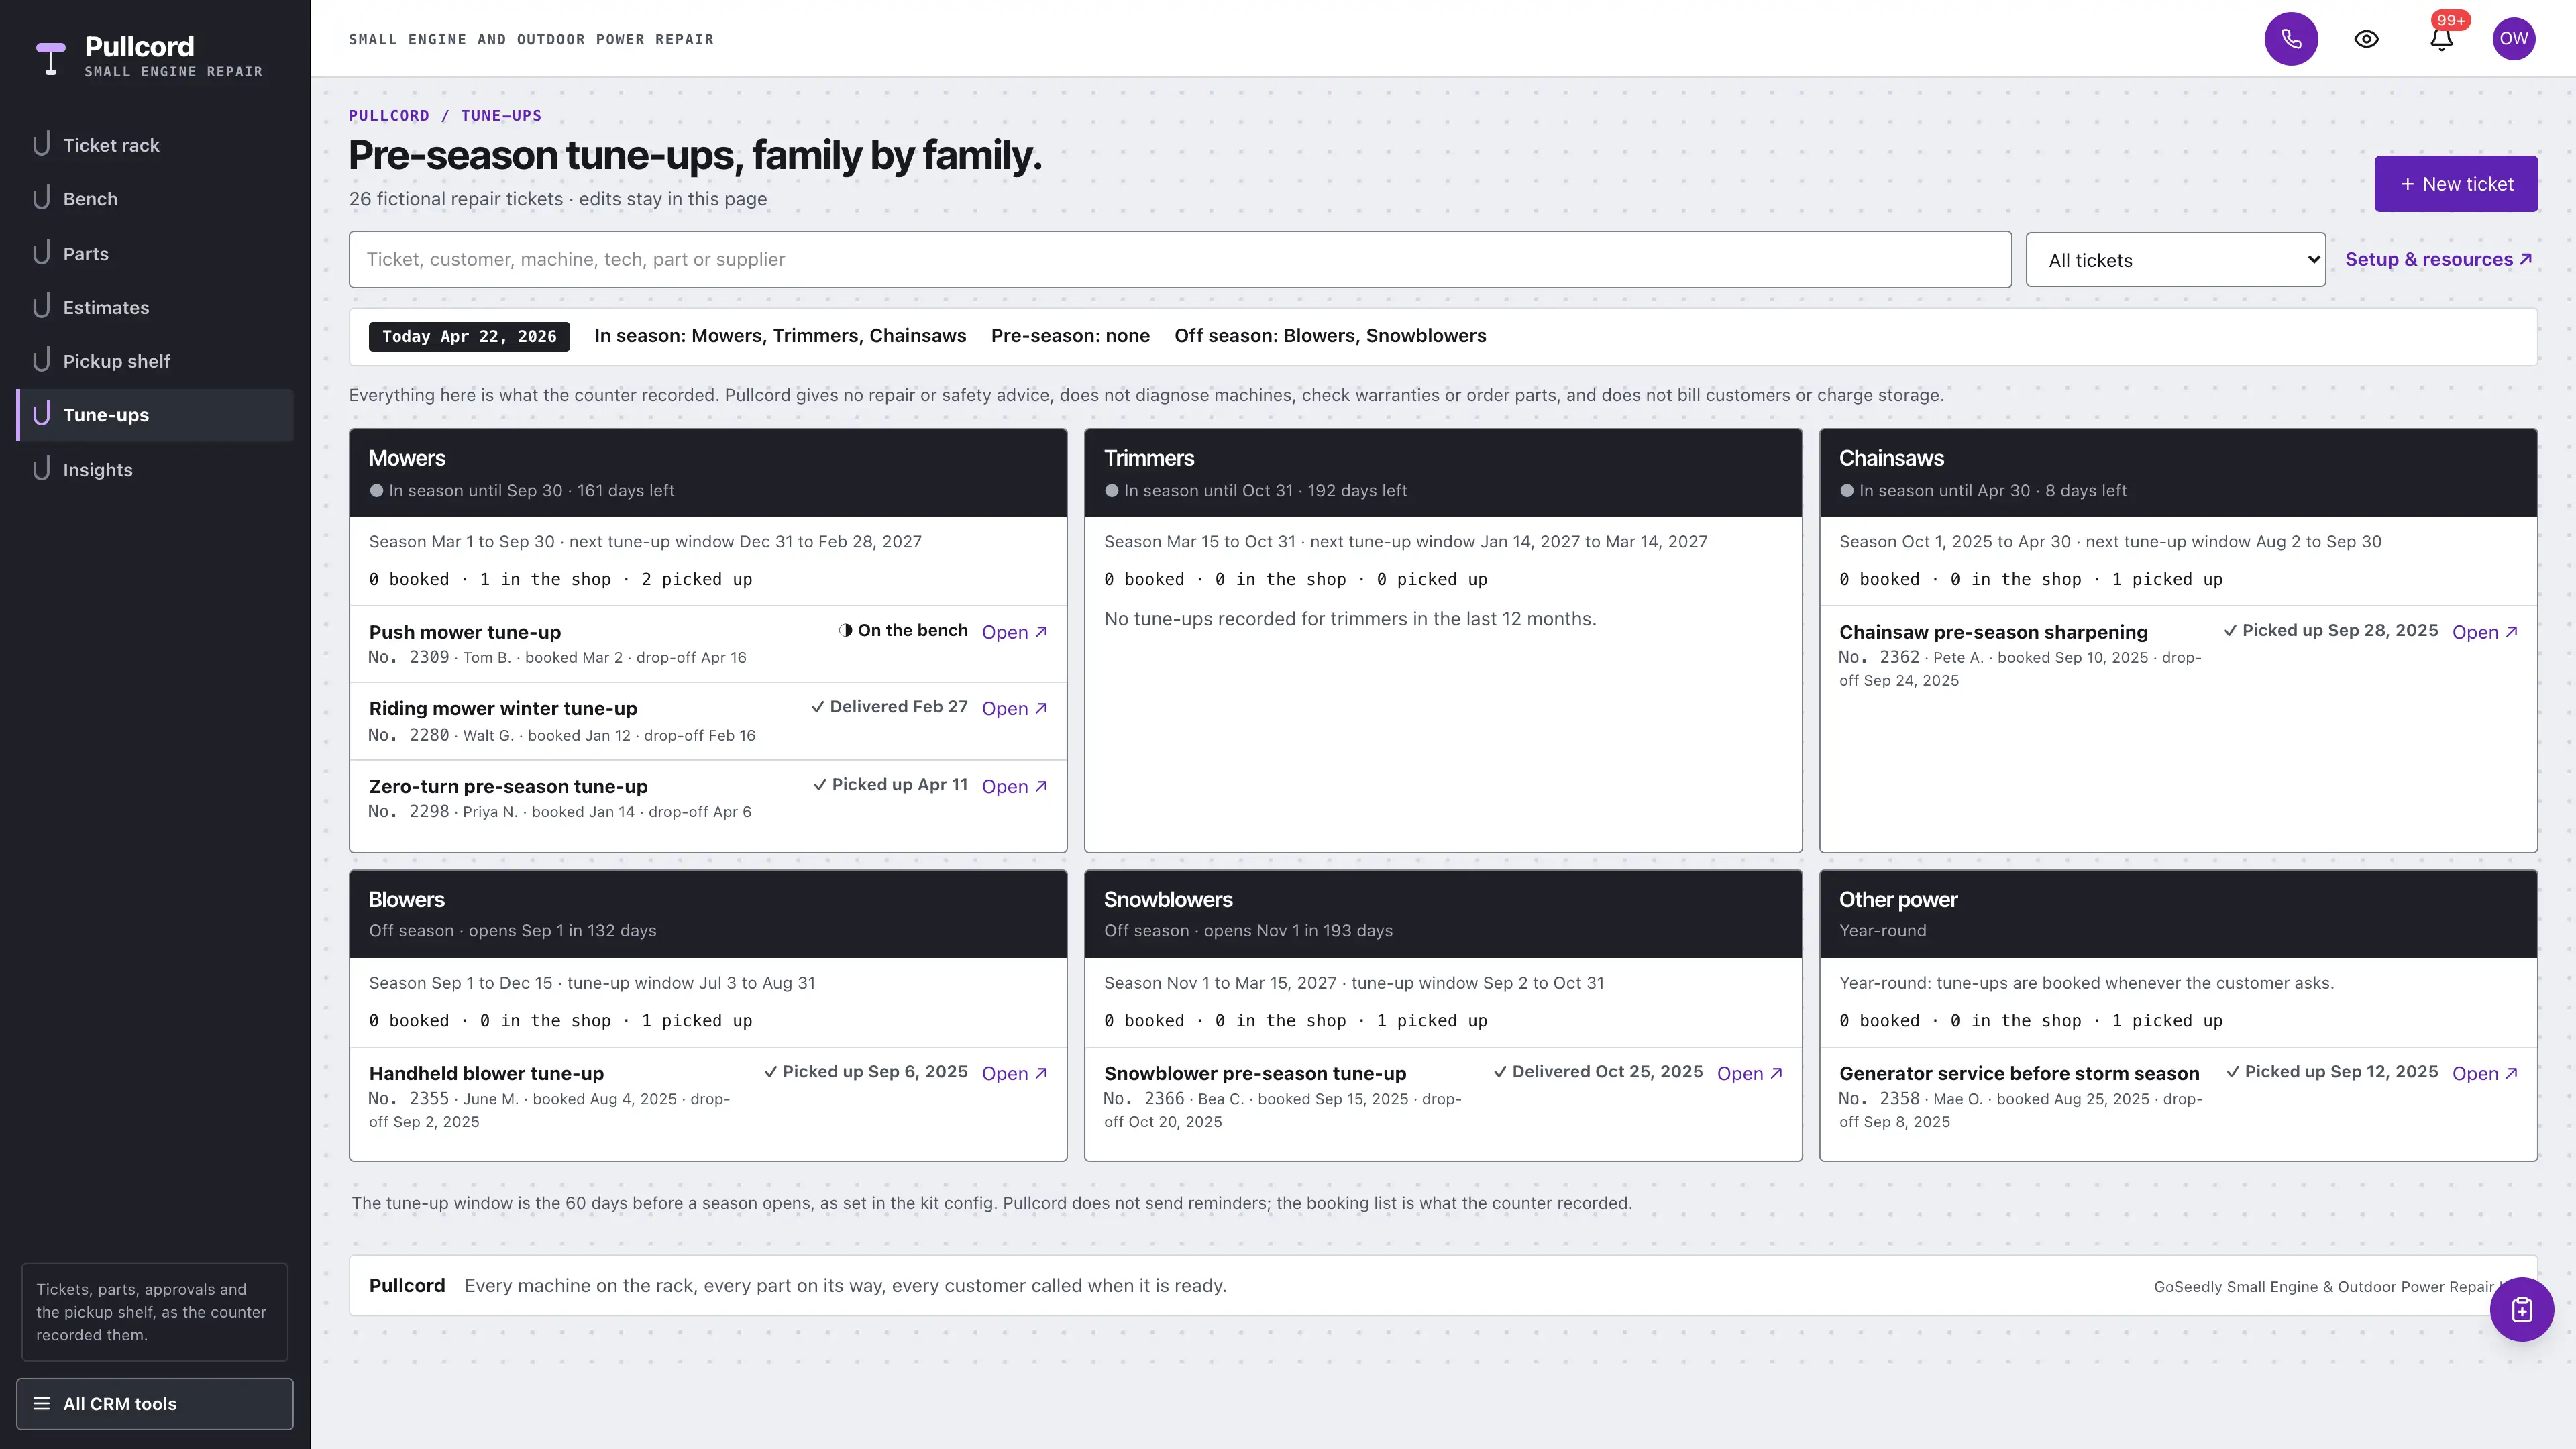The width and height of the screenshot is (2576, 1449).
Task: Click the Pullcord logo icon
Action: tap(50, 58)
